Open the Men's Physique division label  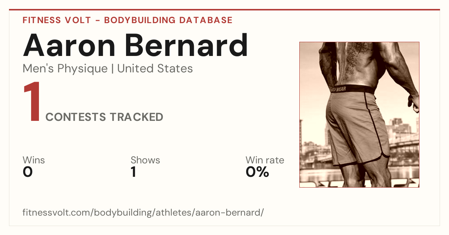click(65, 69)
